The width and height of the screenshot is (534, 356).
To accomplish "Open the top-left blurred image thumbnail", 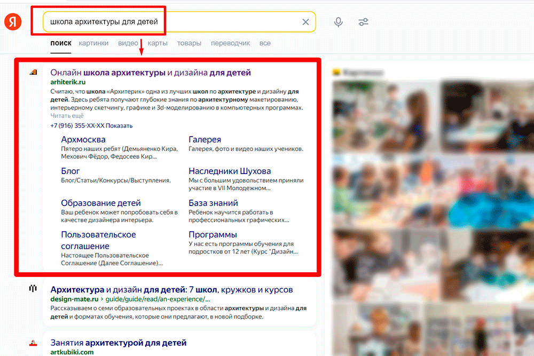I will pyautogui.click(x=384, y=117).
